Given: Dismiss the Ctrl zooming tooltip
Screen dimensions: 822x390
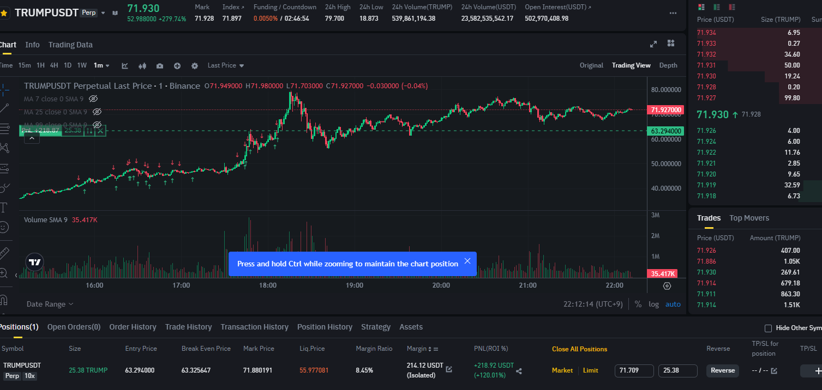Looking at the screenshot, I should coord(467,261).
